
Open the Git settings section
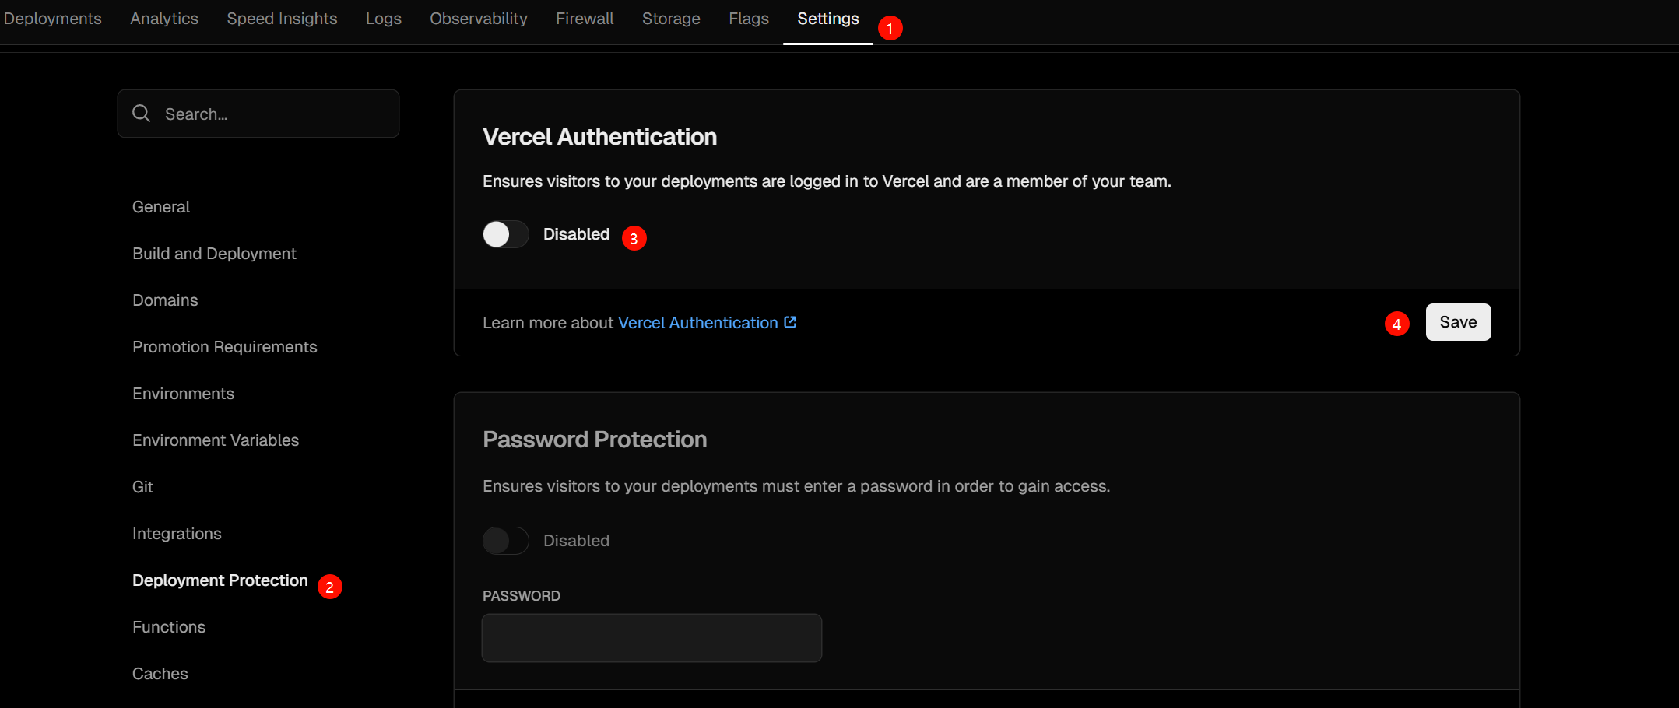tap(142, 487)
